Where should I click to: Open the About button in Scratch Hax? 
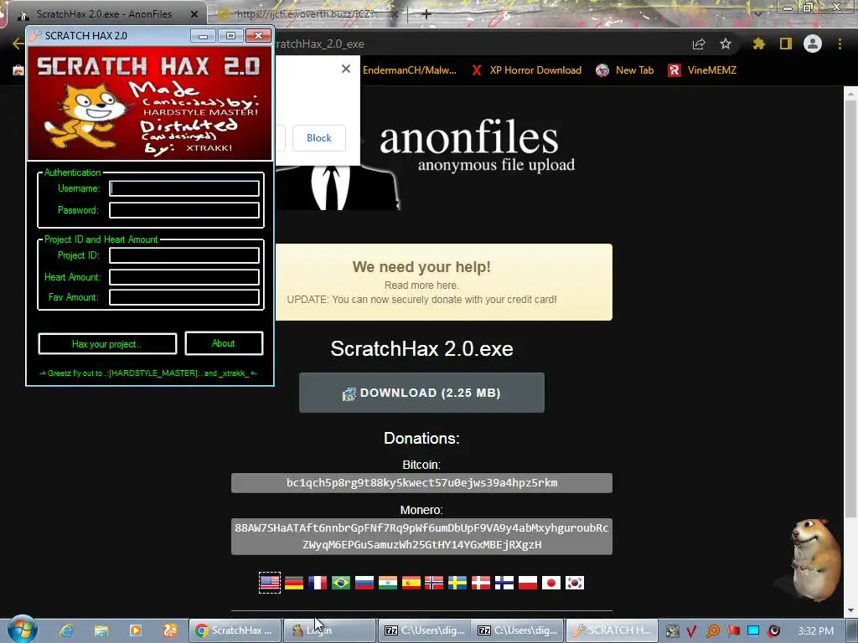(x=224, y=343)
